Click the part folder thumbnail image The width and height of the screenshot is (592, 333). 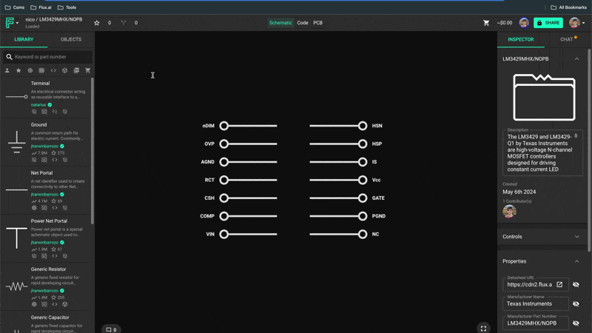(544, 97)
